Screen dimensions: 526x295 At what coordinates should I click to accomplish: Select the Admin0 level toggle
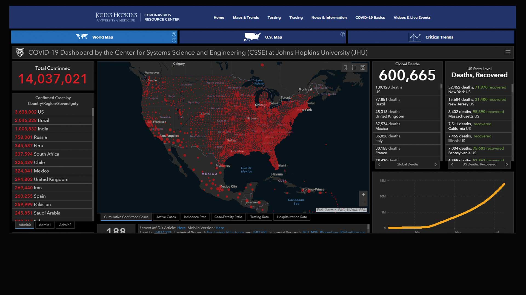click(25, 225)
